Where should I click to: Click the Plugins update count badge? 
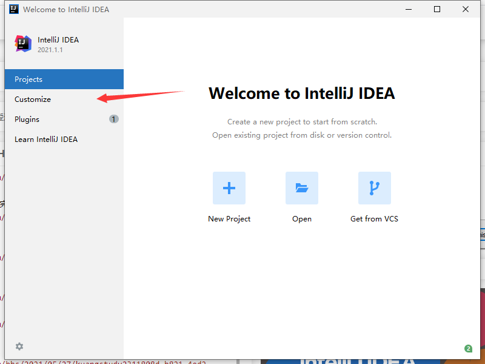coord(113,119)
